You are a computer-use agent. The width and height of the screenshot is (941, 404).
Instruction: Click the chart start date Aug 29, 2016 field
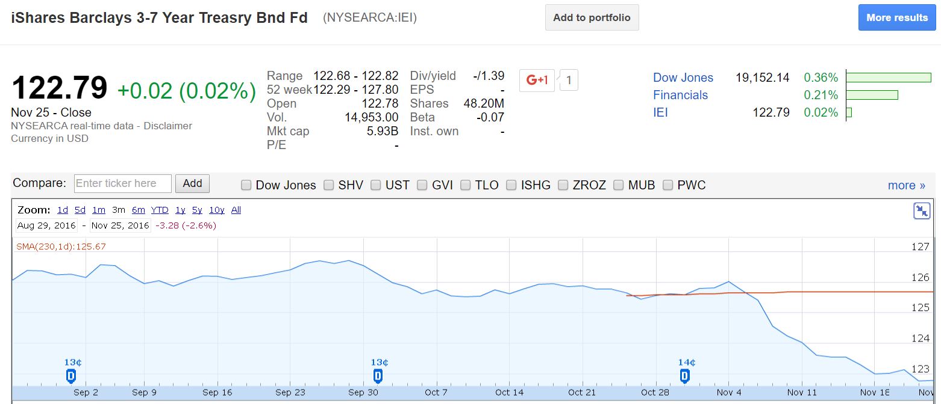[x=47, y=225]
